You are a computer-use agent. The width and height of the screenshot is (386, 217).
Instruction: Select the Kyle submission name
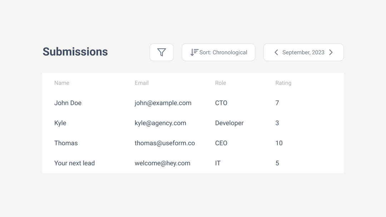(x=60, y=123)
